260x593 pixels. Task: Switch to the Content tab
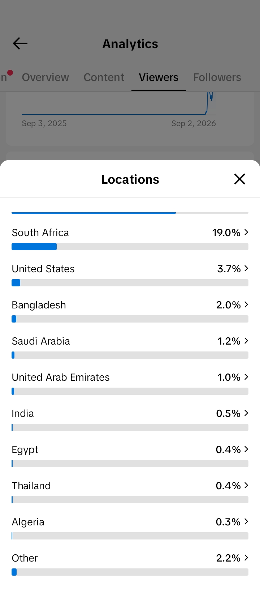click(104, 77)
